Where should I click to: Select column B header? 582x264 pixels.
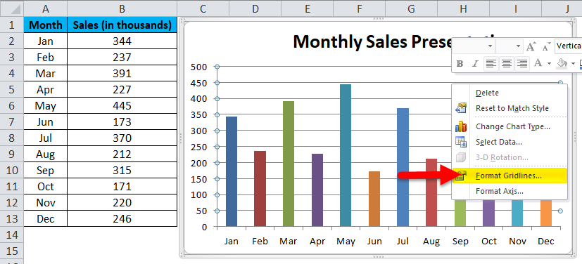pyautogui.click(x=122, y=8)
